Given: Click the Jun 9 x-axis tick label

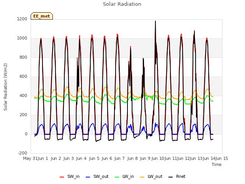Looking at the screenshot, I should (x=145, y=158).
